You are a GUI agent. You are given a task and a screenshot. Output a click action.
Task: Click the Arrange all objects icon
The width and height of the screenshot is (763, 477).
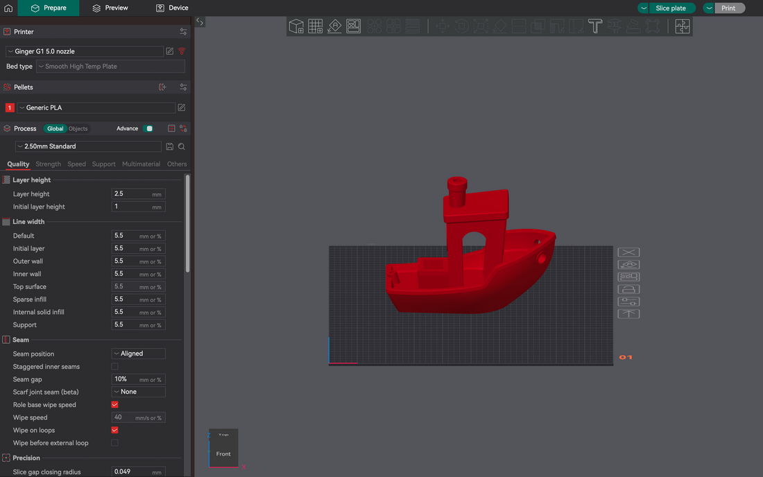(354, 26)
